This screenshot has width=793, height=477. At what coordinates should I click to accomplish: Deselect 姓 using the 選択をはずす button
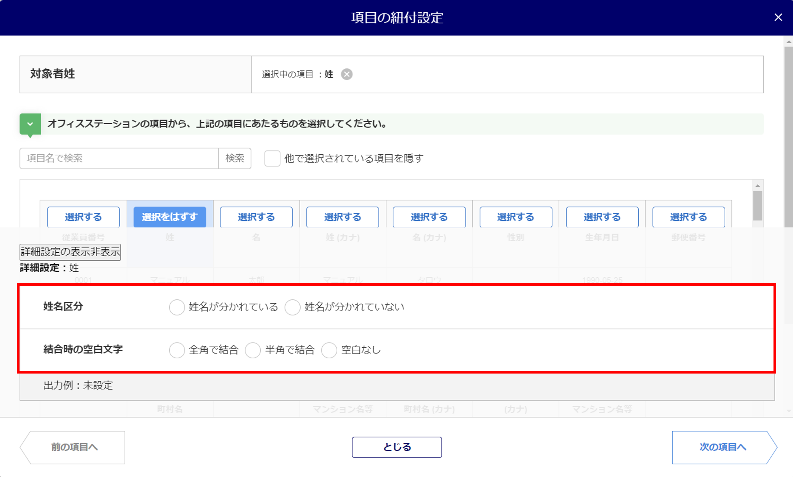point(170,217)
